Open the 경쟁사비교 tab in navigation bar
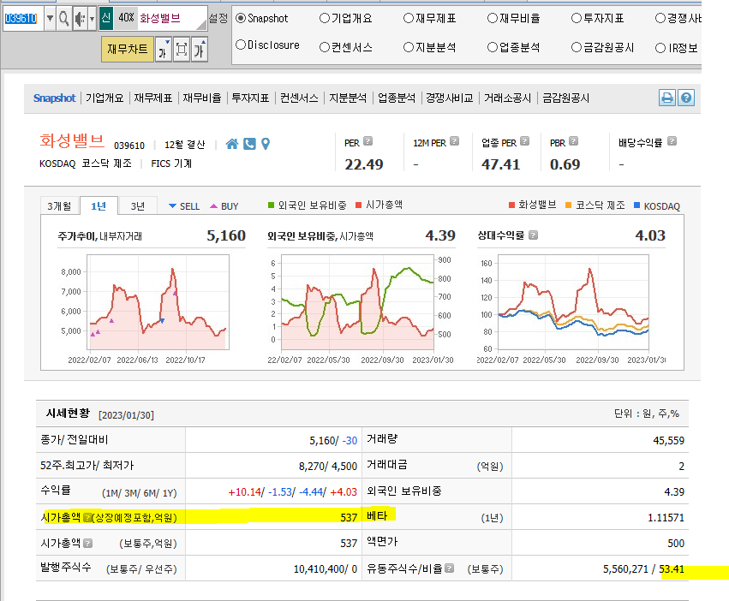729x601 pixels. pyautogui.click(x=449, y=98)
